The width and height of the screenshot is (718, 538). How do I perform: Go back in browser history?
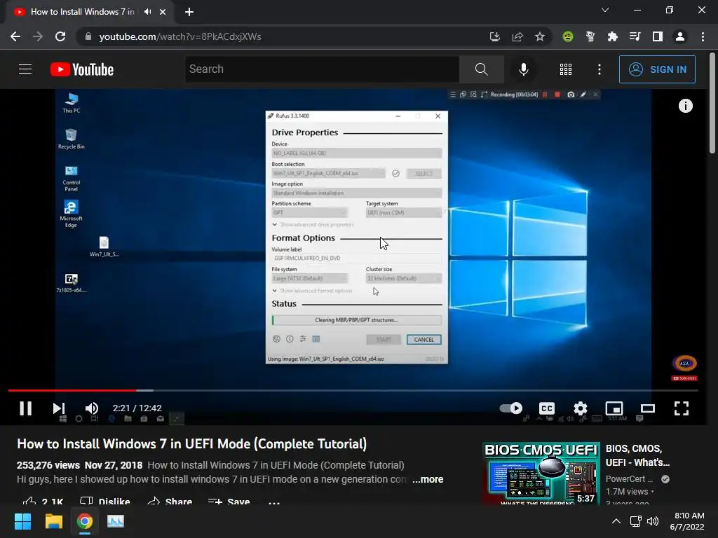pos(15,36)
